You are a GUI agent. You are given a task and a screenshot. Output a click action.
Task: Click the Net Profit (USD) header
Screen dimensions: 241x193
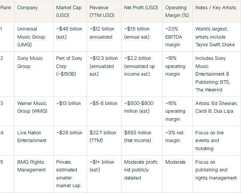click(141, 8)
